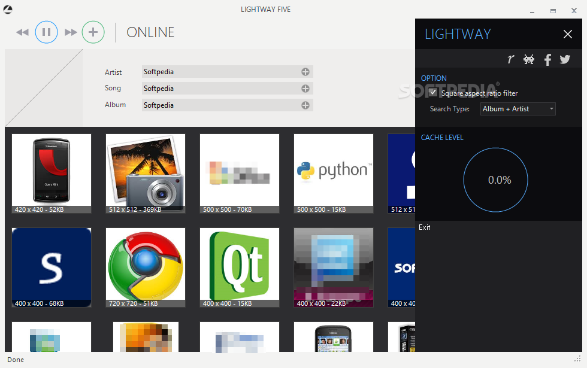Screen dimensions: 587x368
Task: Select the camera palm sunset cover 512 x 512
Action: [146, 174]
